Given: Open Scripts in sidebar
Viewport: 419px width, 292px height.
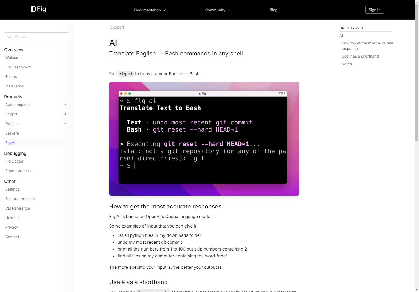Looking at the screenshot, I should [11, 114].
